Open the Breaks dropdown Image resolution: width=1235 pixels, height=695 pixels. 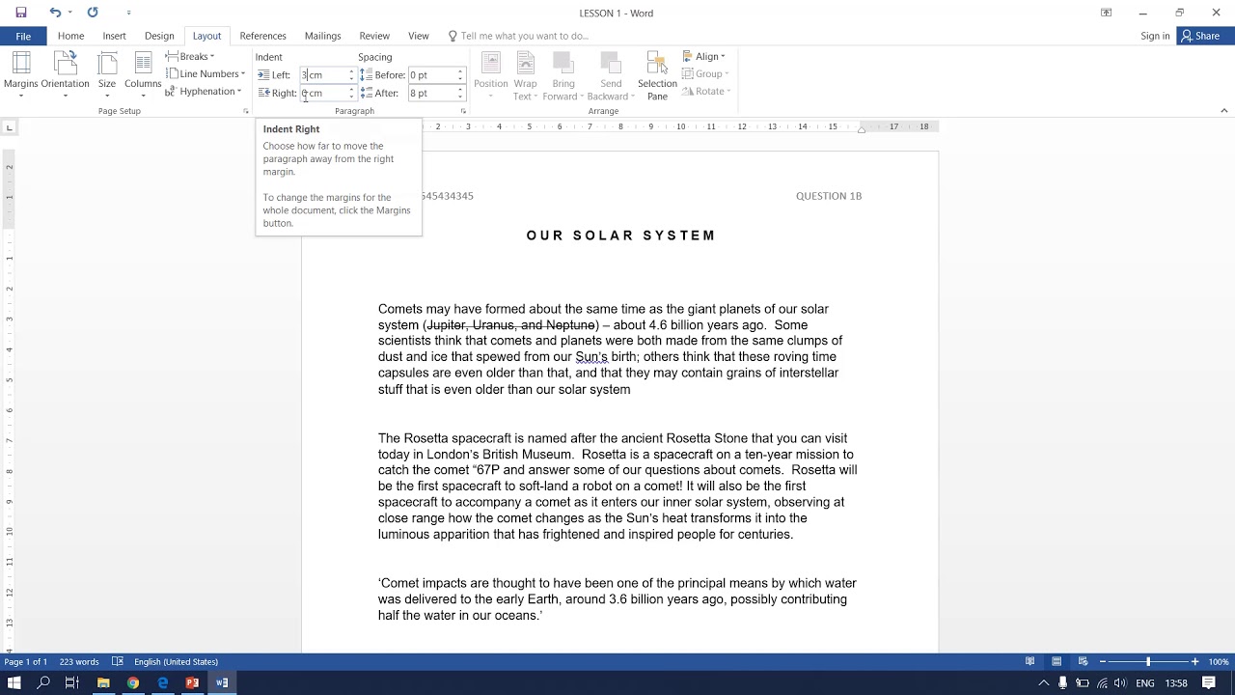click(x=190, y=57)
